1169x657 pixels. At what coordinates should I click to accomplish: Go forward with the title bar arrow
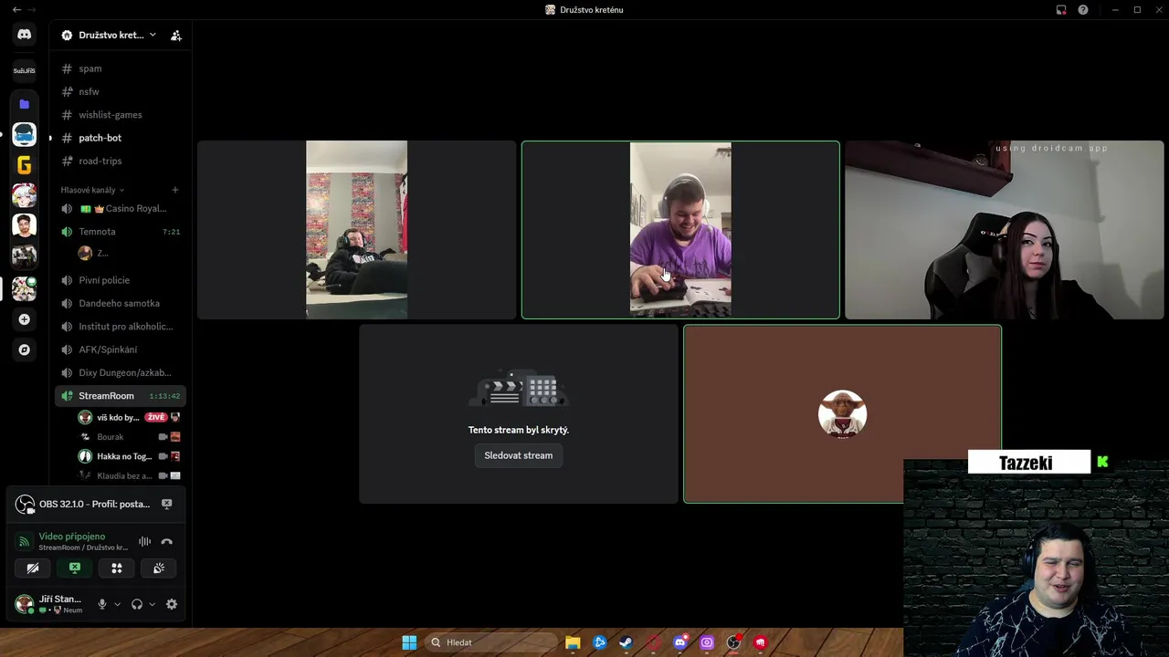click(x=33, y=9)
